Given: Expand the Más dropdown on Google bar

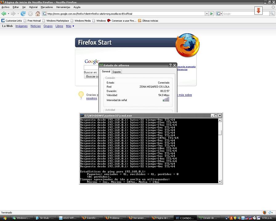Looking at the screenshot, I should coord(70,26).
